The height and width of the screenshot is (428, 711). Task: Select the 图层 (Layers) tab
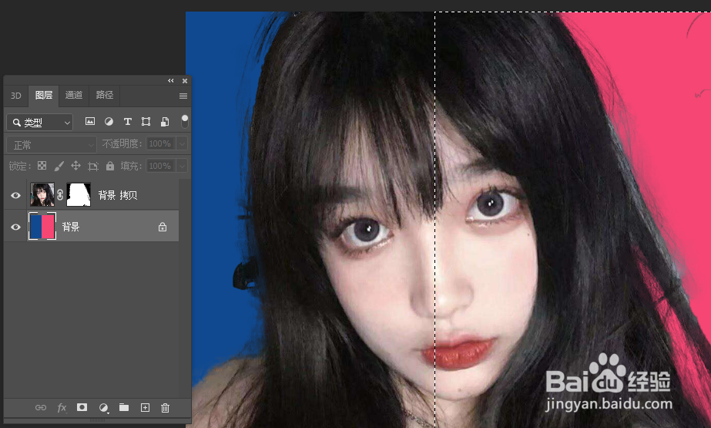click(44, 95)
